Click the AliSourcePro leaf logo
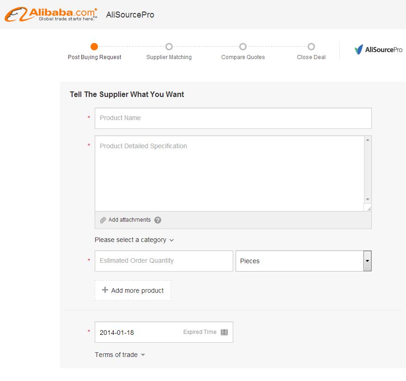Screen dimensions: 406x381 click(x=359, y=50)
